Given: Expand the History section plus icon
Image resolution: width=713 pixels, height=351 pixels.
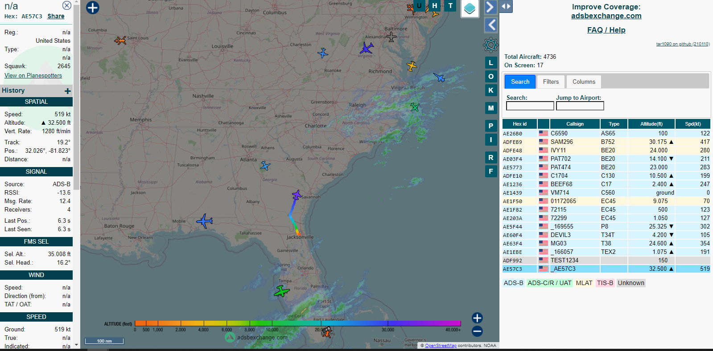Looking at the screenshot, I should pyautogui.click(x=68, y=91).
